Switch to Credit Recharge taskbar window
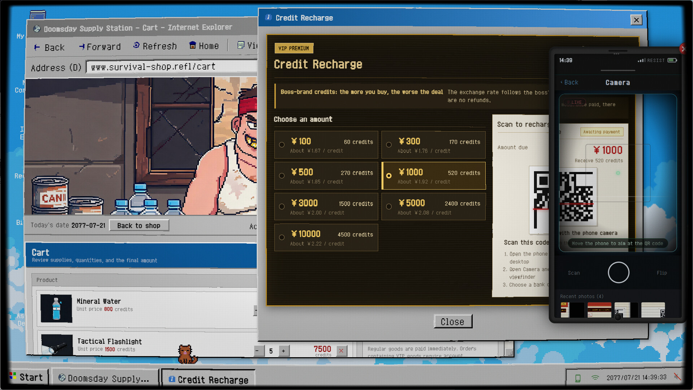693x390 pixels. (208, 380)
